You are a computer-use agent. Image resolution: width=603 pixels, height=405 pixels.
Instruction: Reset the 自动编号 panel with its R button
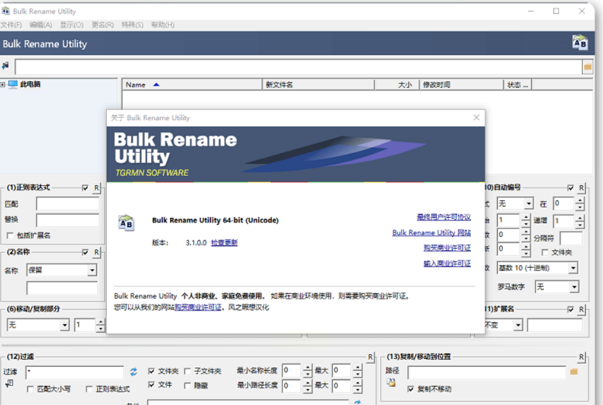[x=581, y=188]
